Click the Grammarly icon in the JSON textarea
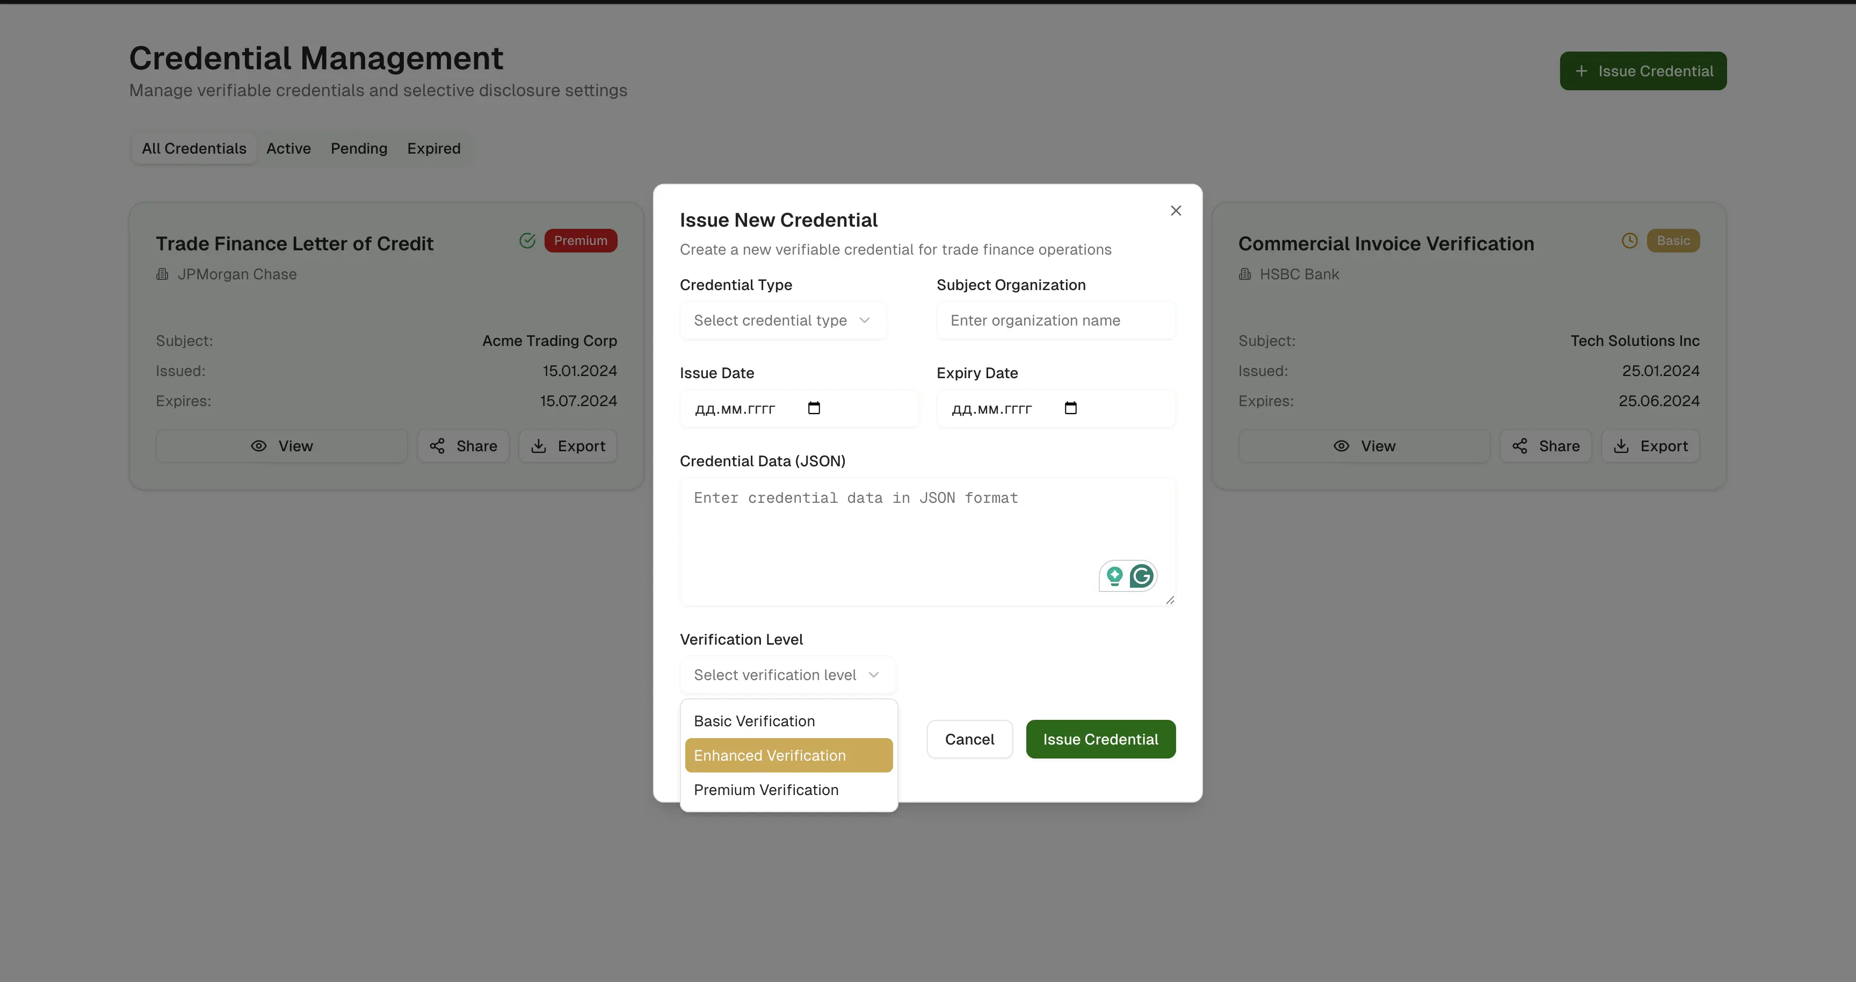This screenshot has height=982, width=1856. coord(1142,576)
